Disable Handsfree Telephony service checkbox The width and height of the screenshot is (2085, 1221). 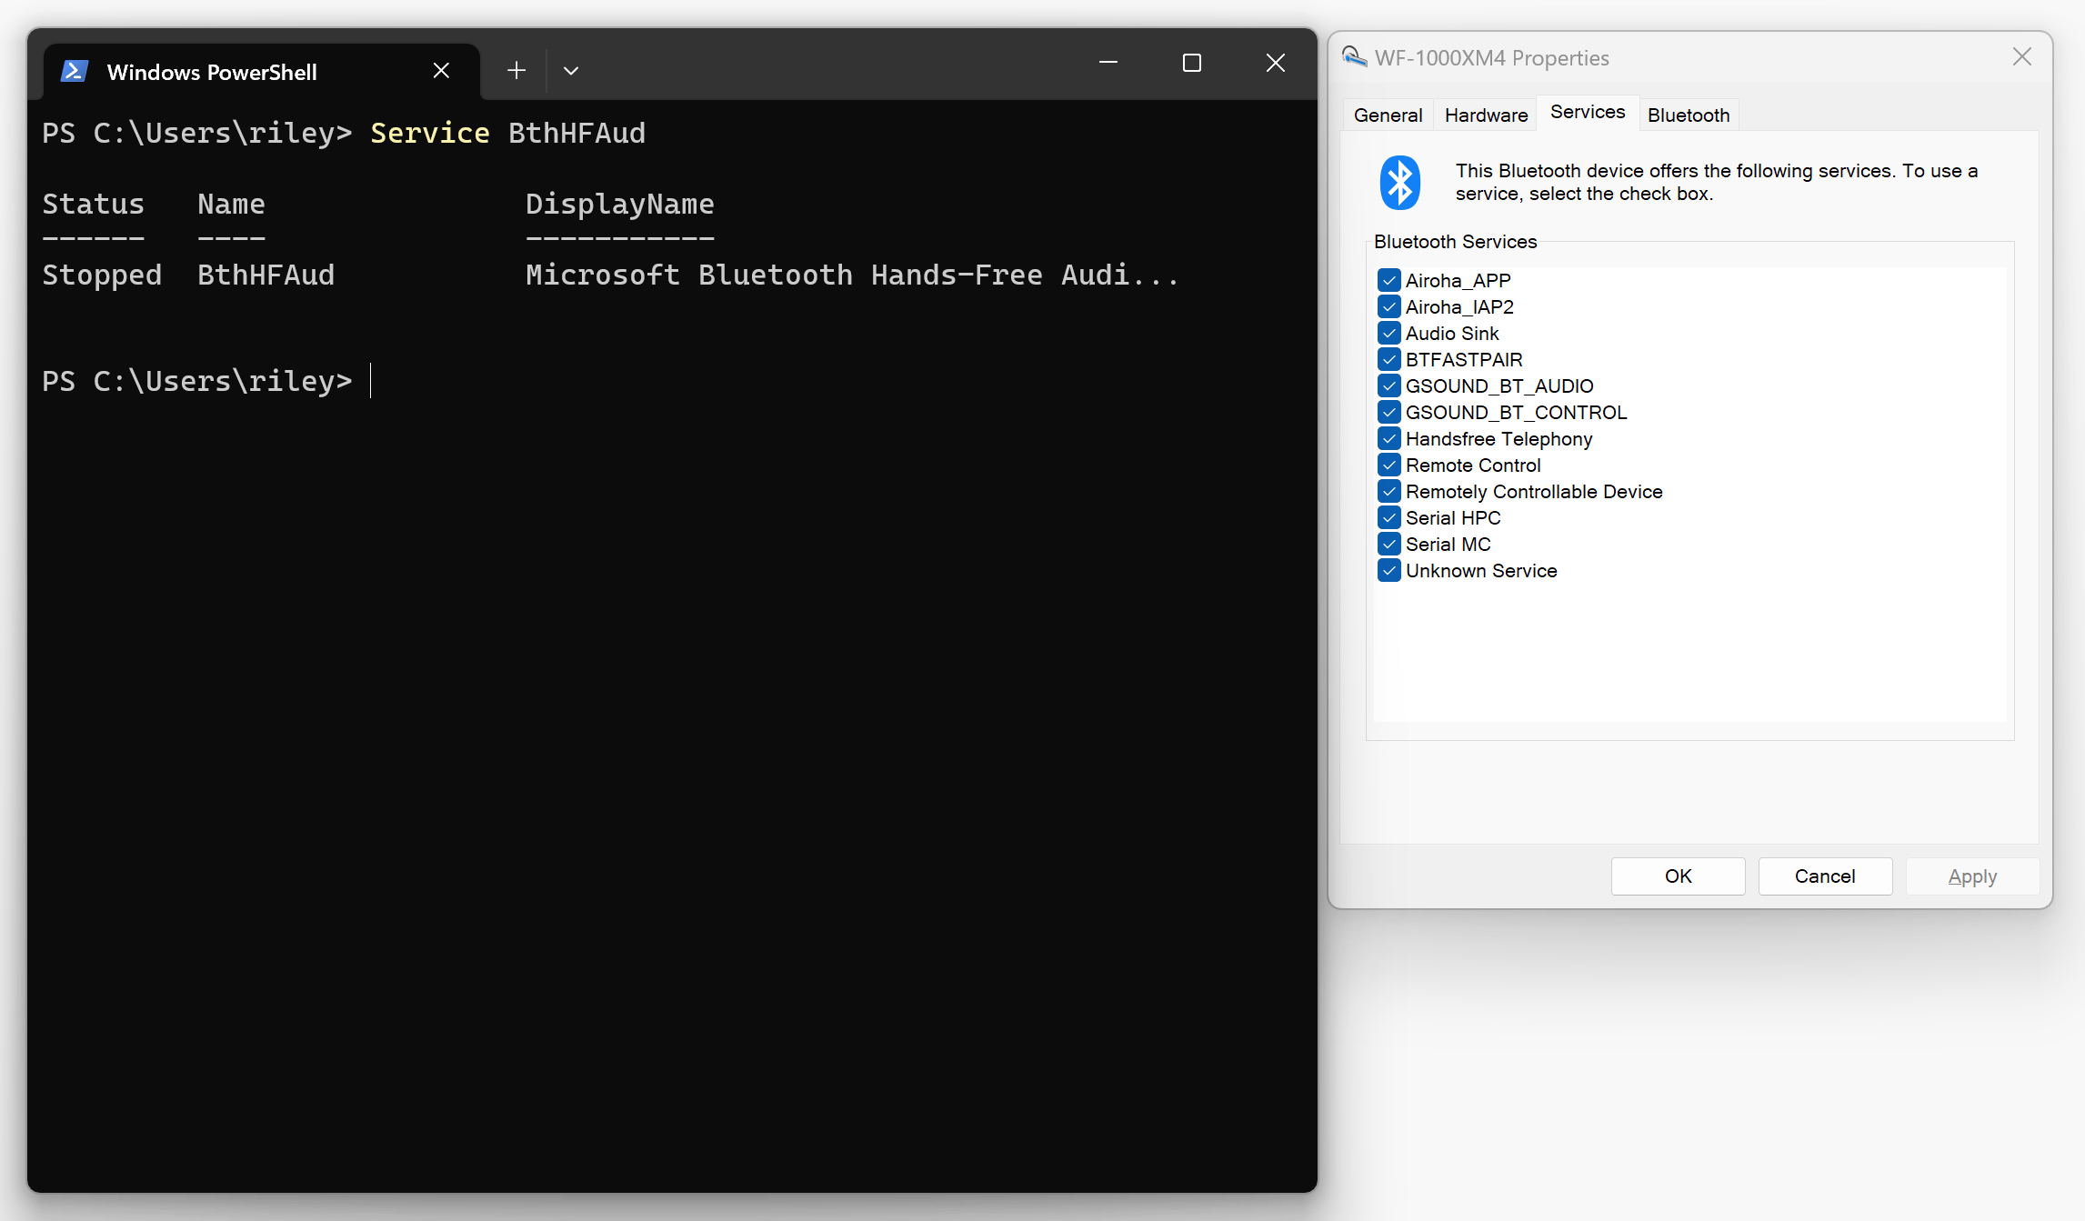[1388, 438]
